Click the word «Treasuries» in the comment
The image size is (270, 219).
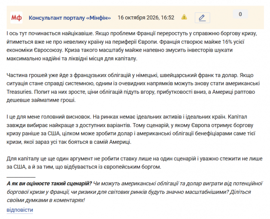point(19,92)
